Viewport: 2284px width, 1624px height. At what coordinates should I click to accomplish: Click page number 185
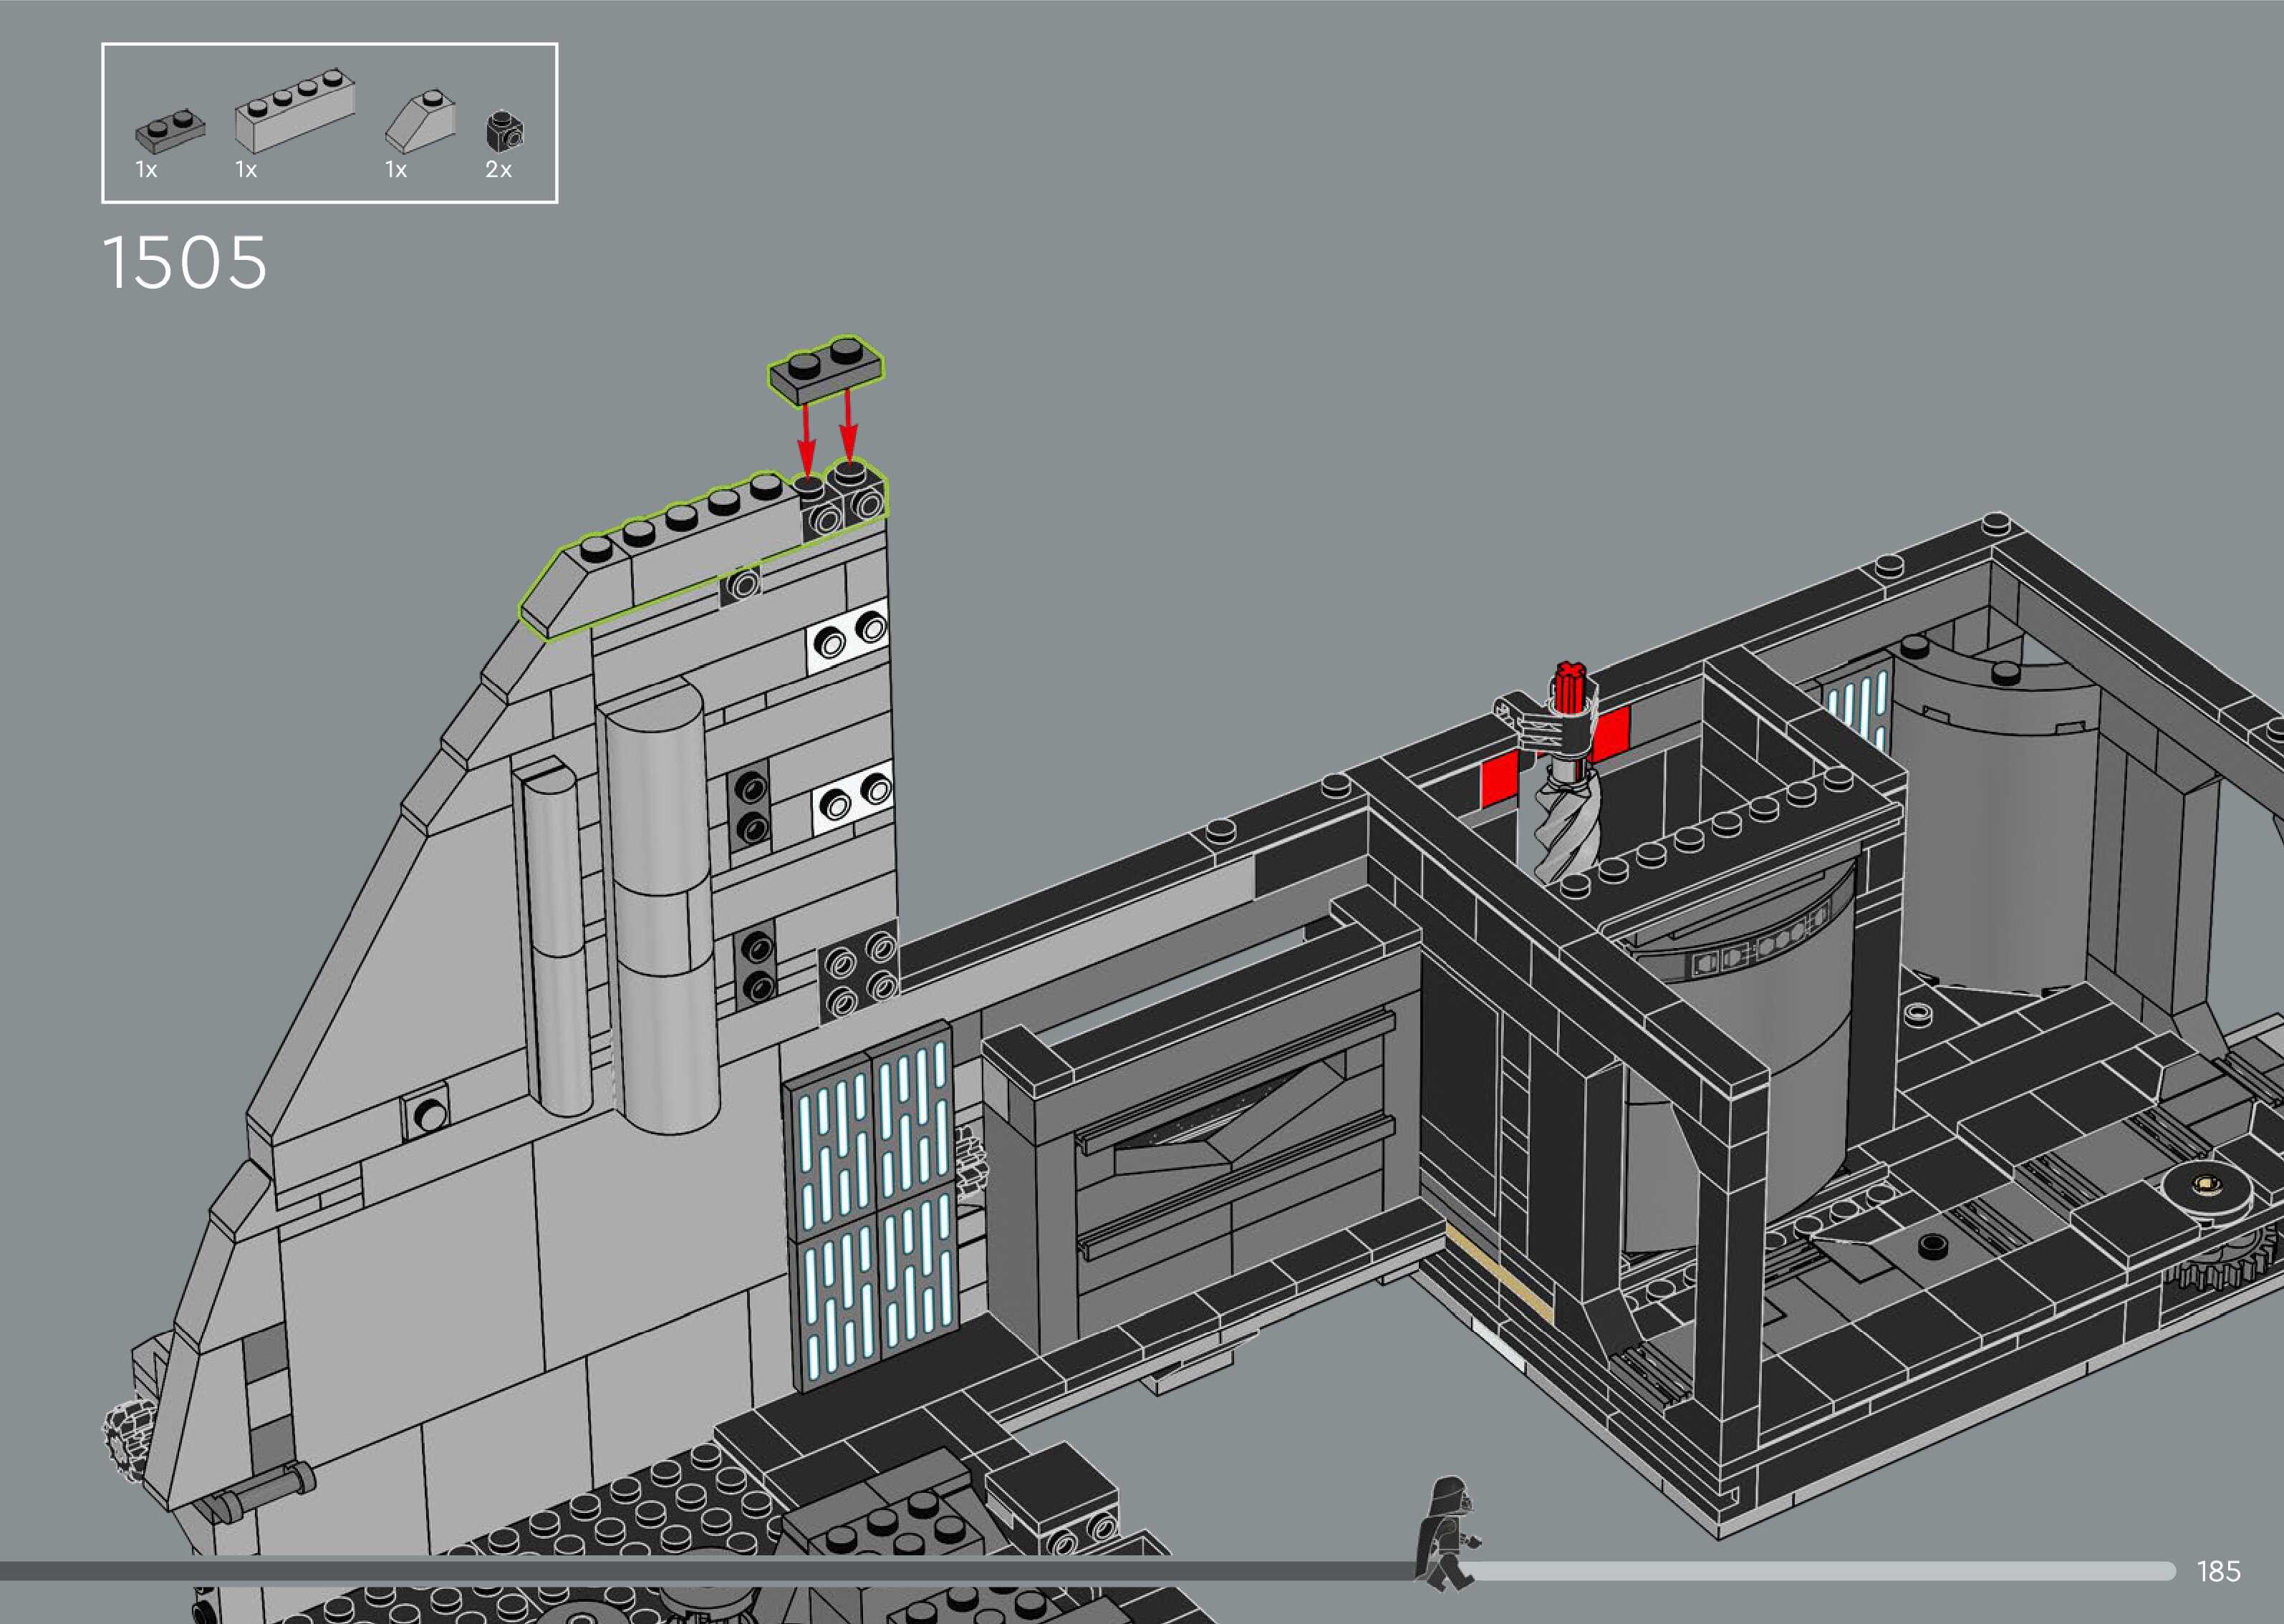(2218, 1571)
